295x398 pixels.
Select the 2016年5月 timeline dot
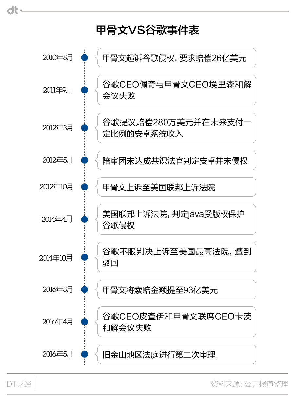[85, 354]
